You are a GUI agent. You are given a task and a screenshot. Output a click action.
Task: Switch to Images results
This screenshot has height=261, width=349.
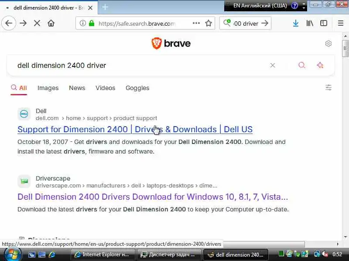click(x=48, y=88)
